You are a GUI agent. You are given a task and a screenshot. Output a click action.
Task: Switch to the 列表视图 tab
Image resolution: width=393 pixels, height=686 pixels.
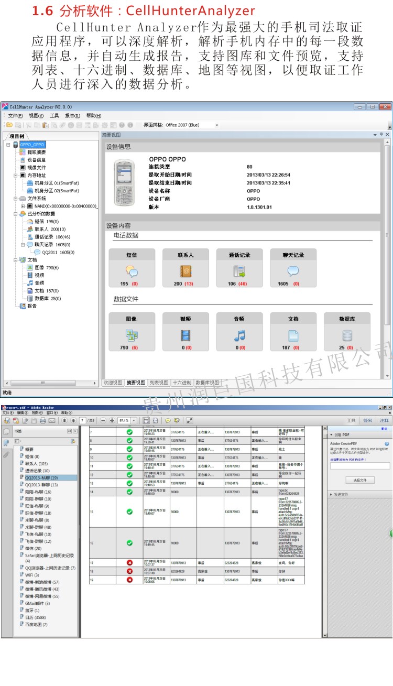pos(159,383)
